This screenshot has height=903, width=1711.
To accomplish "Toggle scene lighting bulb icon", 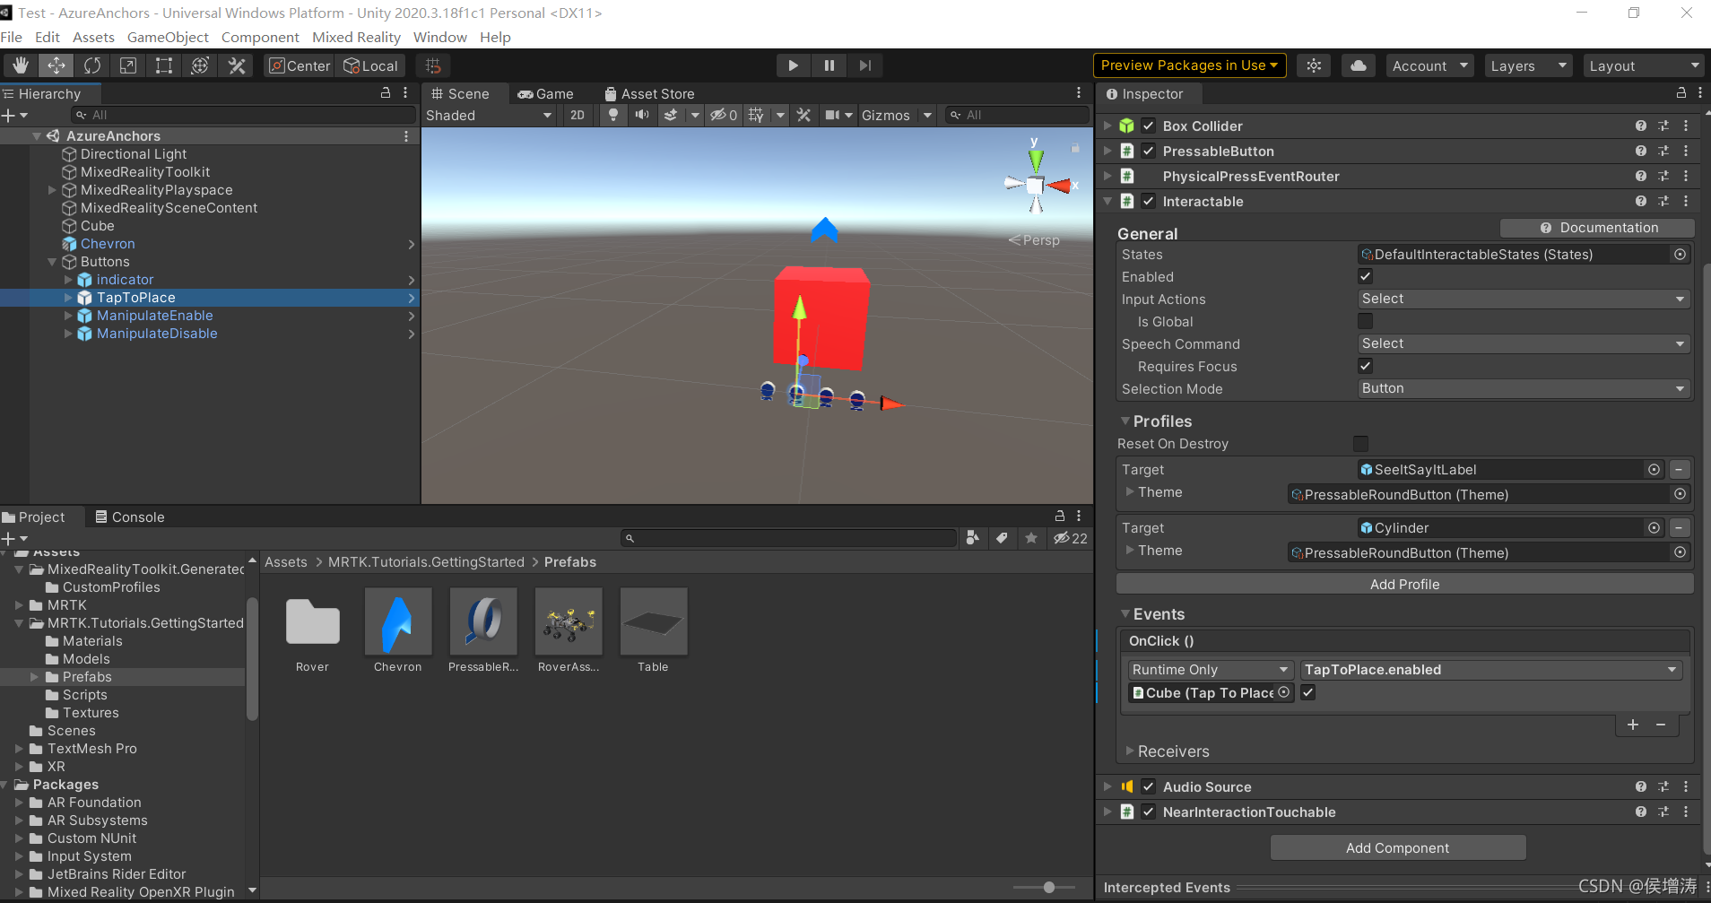I will coord(613,115).
